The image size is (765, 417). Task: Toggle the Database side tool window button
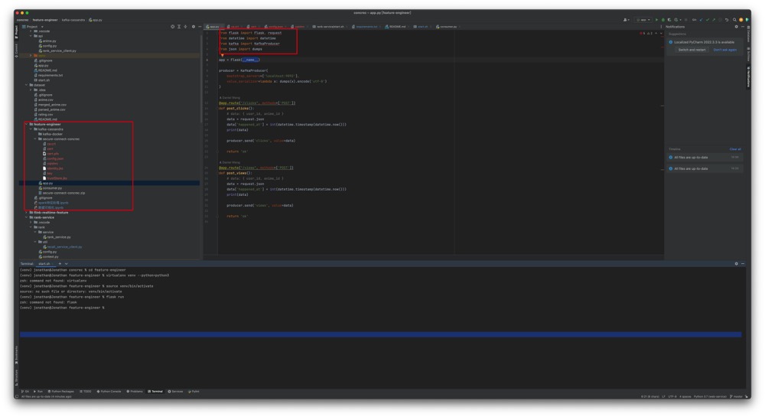(748, 33)
